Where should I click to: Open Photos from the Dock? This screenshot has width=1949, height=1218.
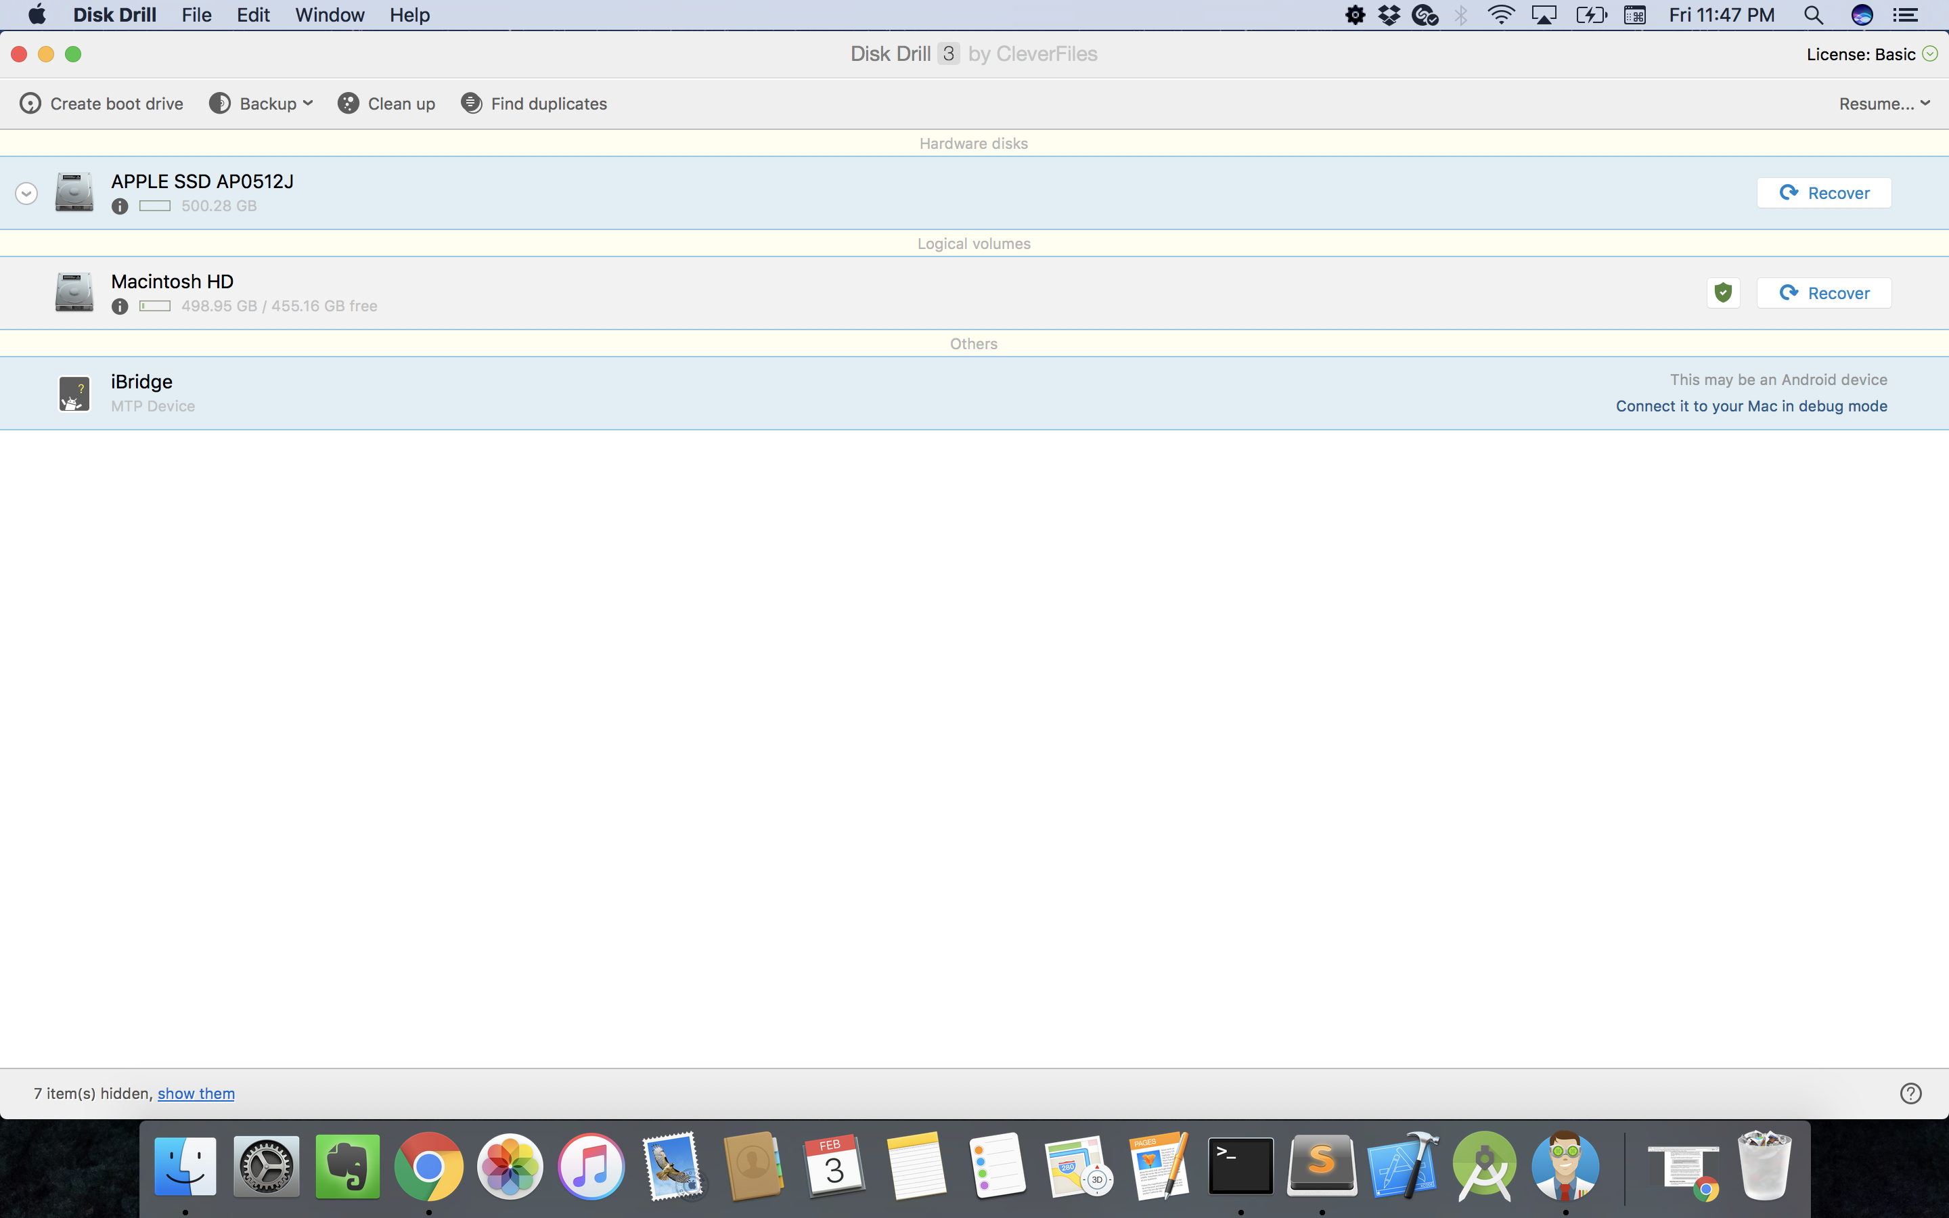tap(510, 1166)
